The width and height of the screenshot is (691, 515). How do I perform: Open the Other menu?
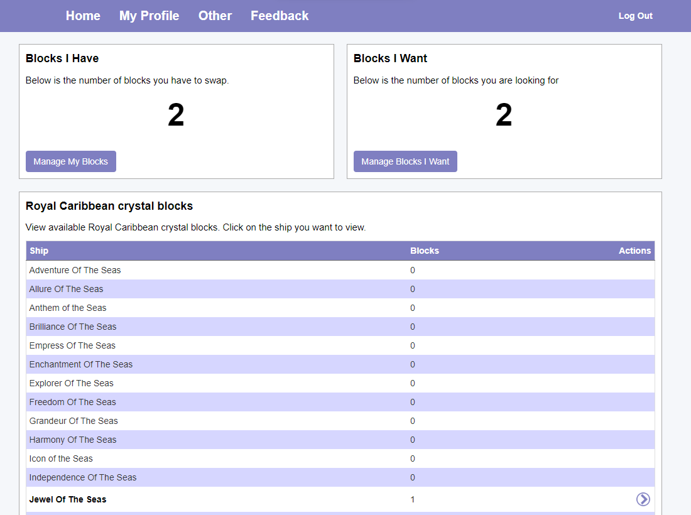tap(215, 16)
